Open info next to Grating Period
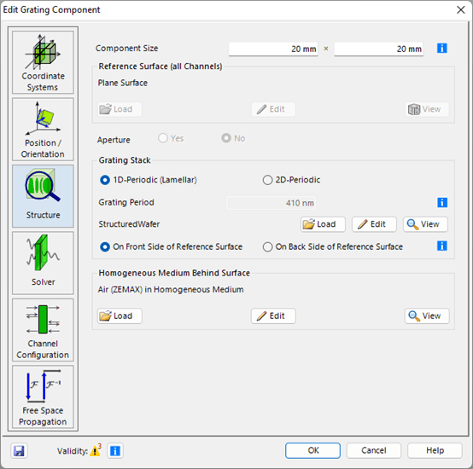Image resolution: width=473 pixels, height=469 pixels. 442,202
